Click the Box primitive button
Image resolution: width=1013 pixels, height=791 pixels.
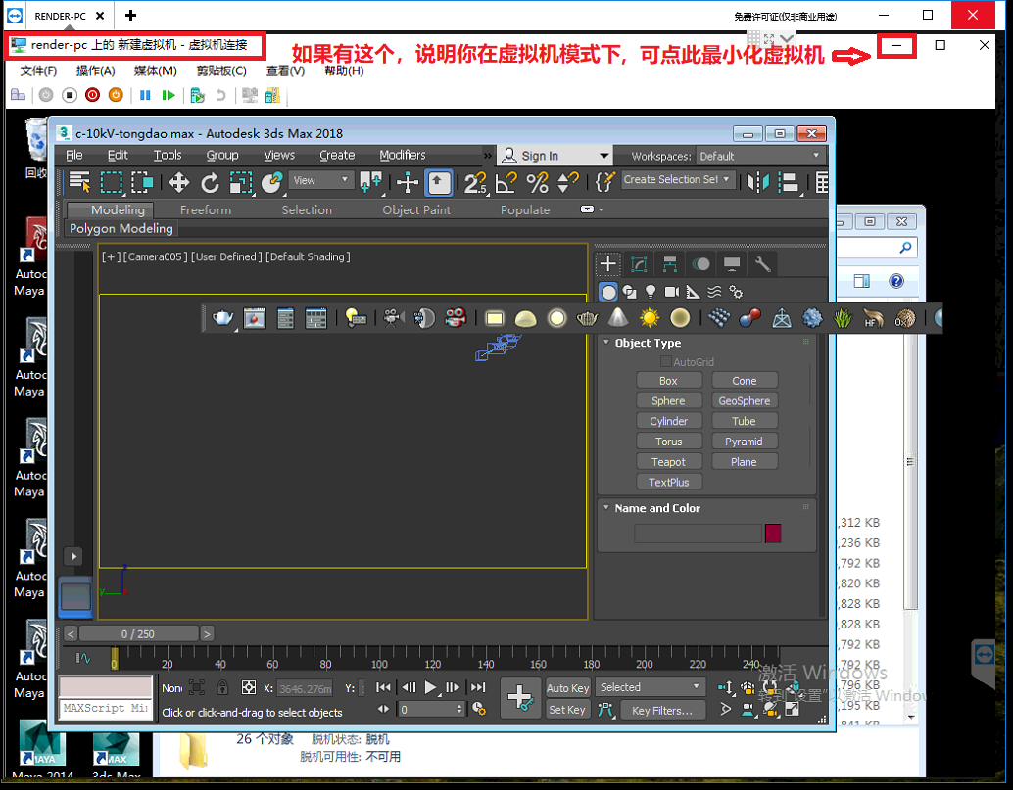(668, 380)
